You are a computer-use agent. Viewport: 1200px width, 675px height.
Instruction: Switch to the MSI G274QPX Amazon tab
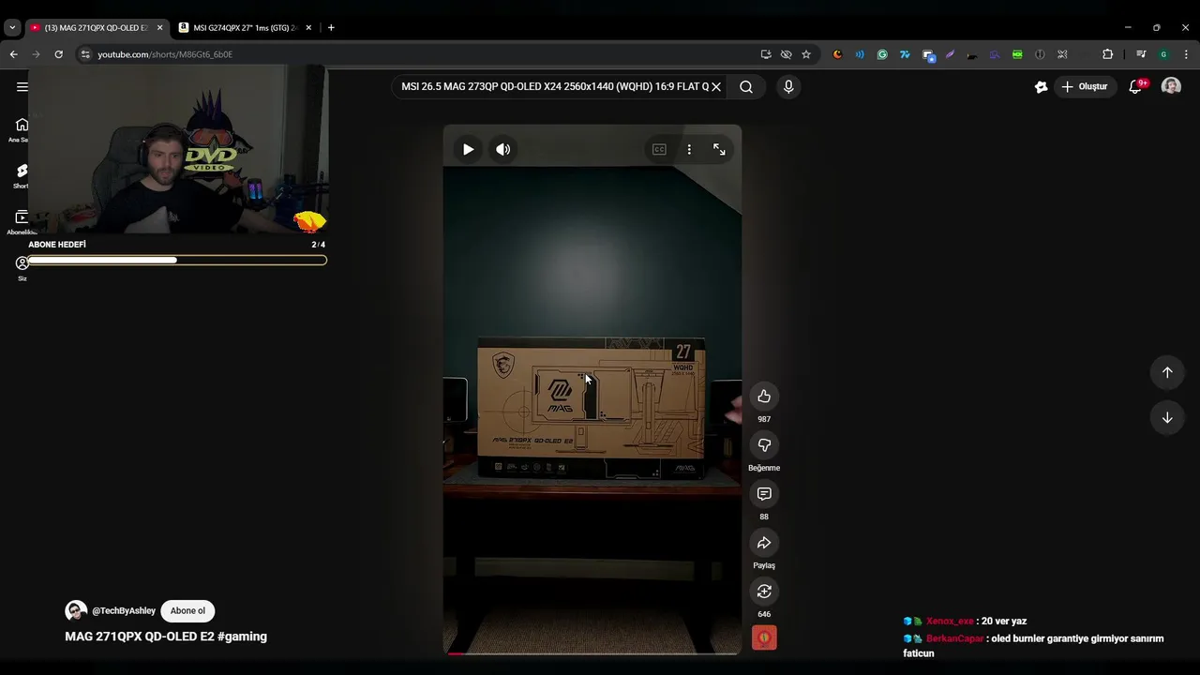click(247, 27)
